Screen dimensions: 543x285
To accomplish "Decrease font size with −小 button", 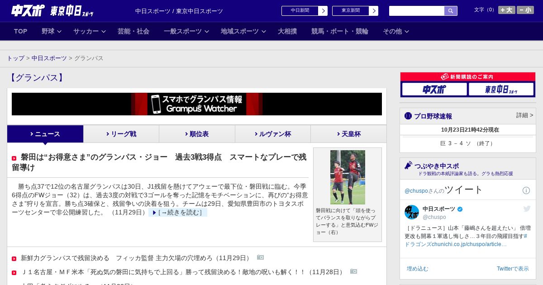I will (x=525, y=10).
